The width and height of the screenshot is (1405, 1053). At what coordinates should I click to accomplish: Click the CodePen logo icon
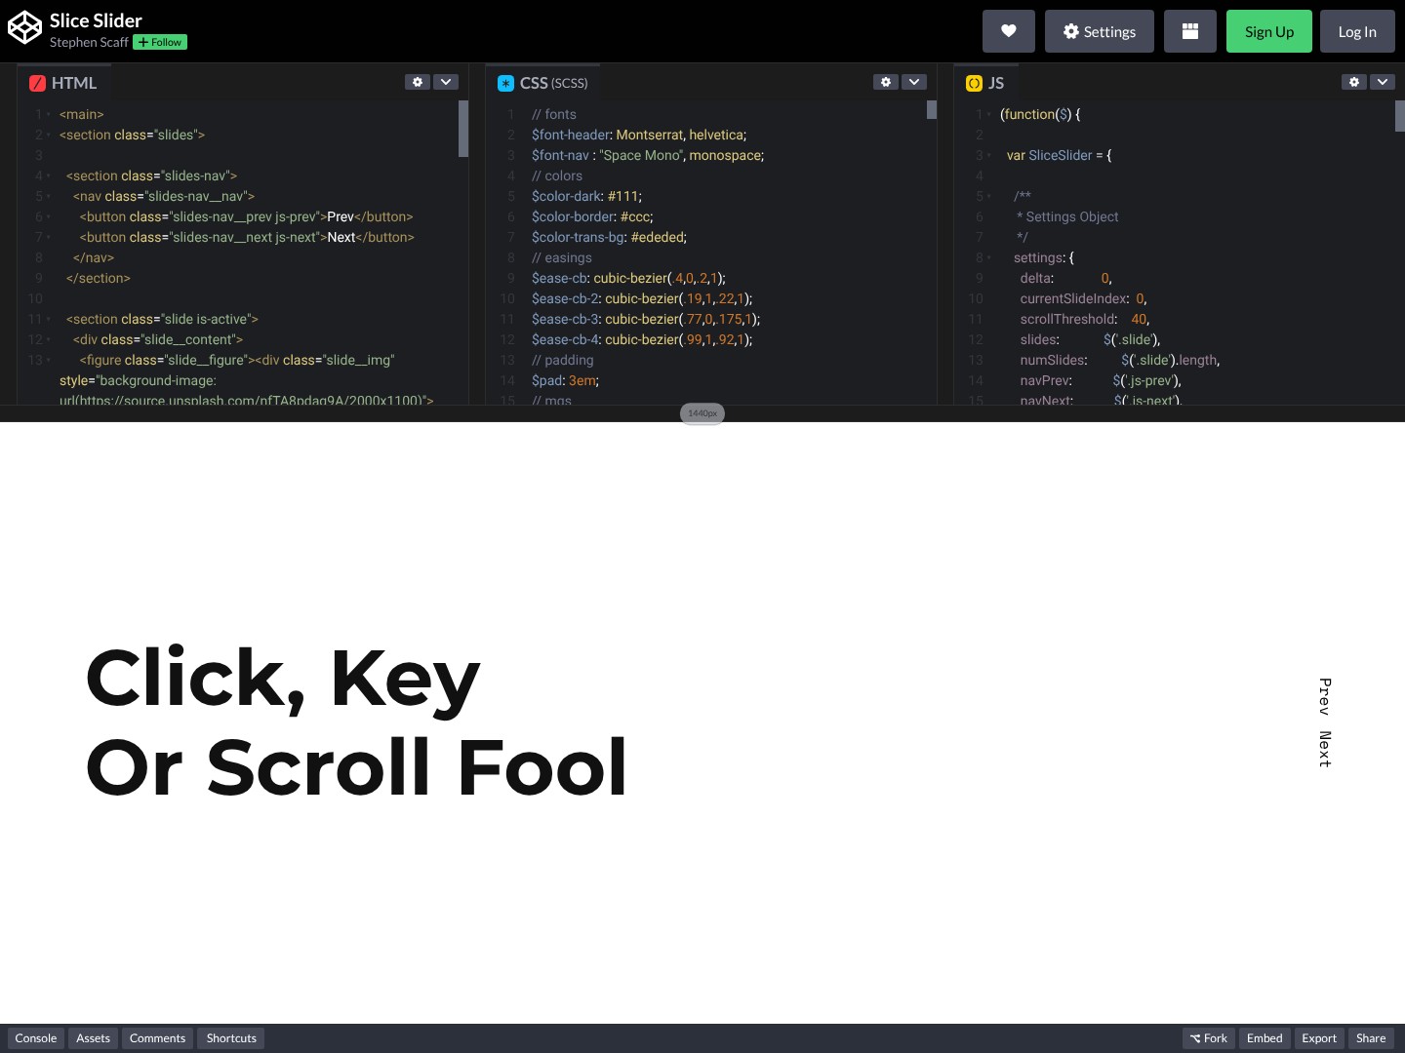24,29
